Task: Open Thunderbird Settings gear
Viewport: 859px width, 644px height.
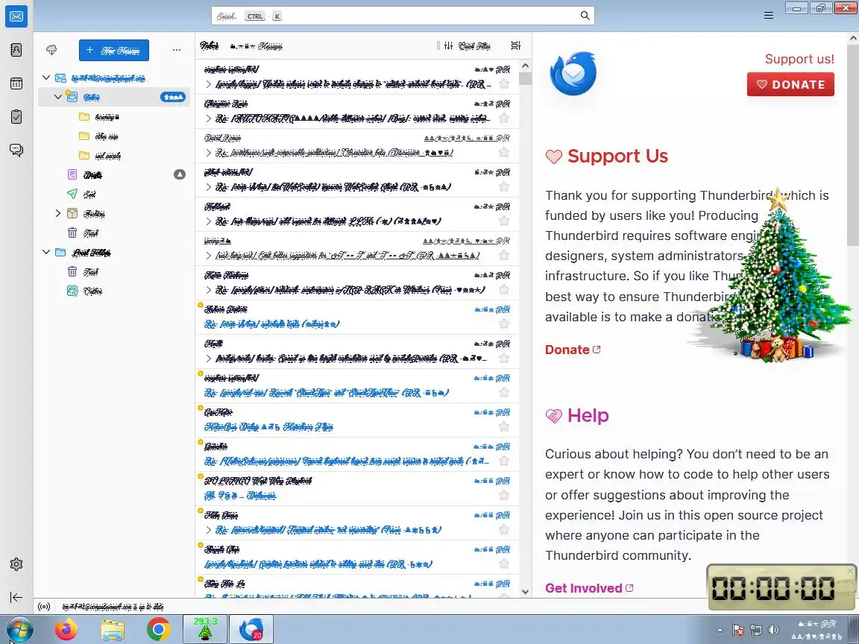Action: (x=16, y=564)
